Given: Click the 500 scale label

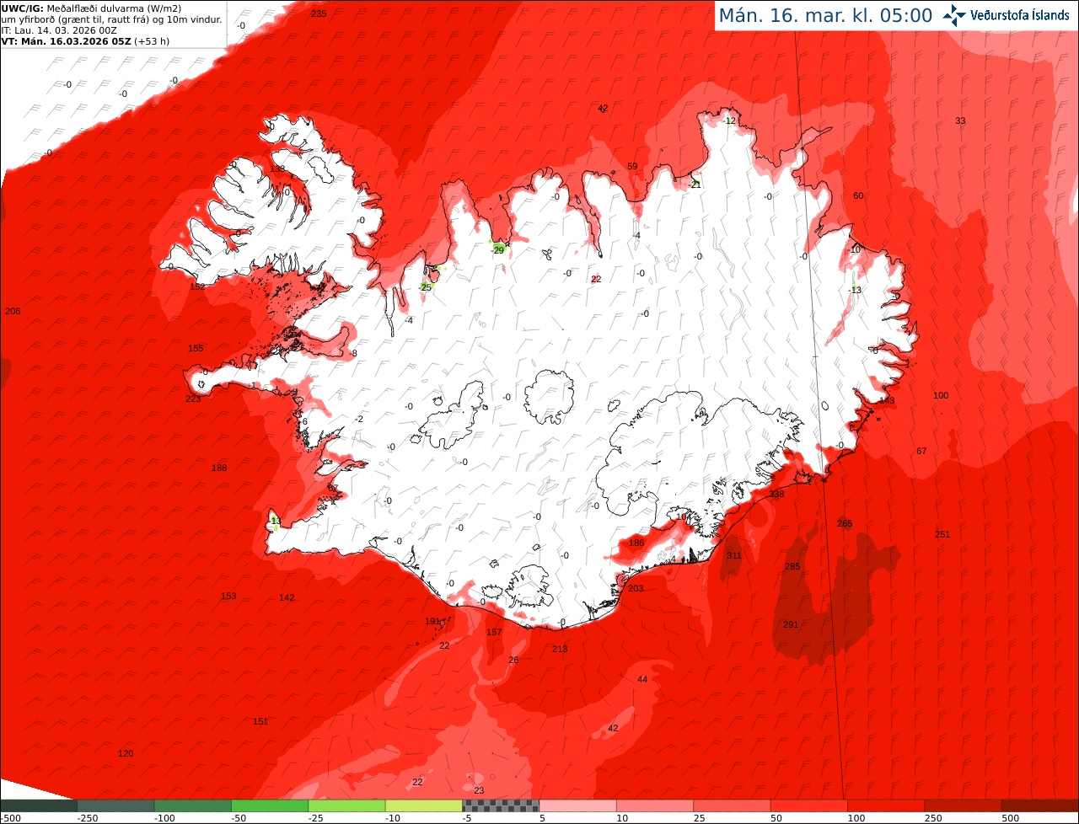Looking at the screenshot, I should pyautogui.click(x=1009, y=818).
